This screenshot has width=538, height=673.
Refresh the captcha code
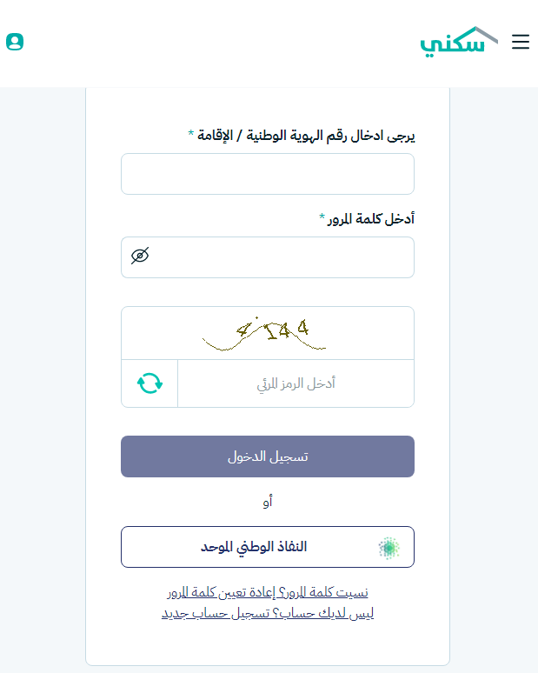coord(149,383)
